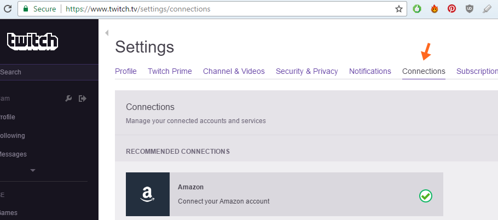Click the Twitch logo in sidebar

tap(32, 41)
